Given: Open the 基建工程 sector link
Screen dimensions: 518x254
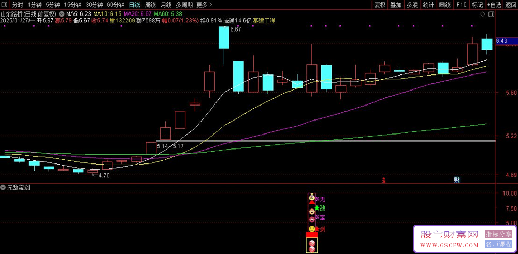Looking at the screenshot, I should click(264, 21).
